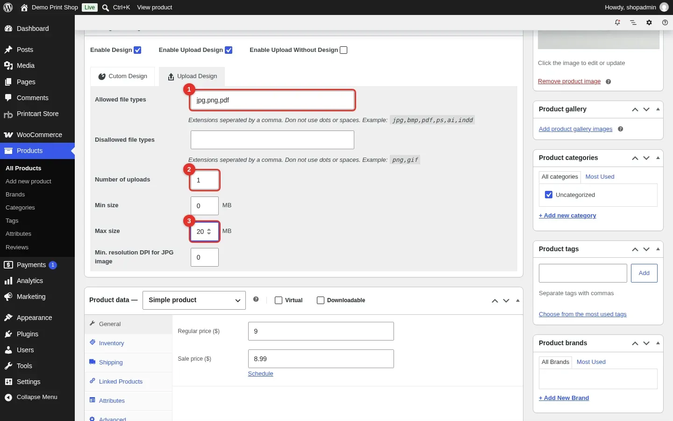This screenshot has width=673, height=421.
Task: Move the Product categories panel down
Action: click(x=646, y=158)
